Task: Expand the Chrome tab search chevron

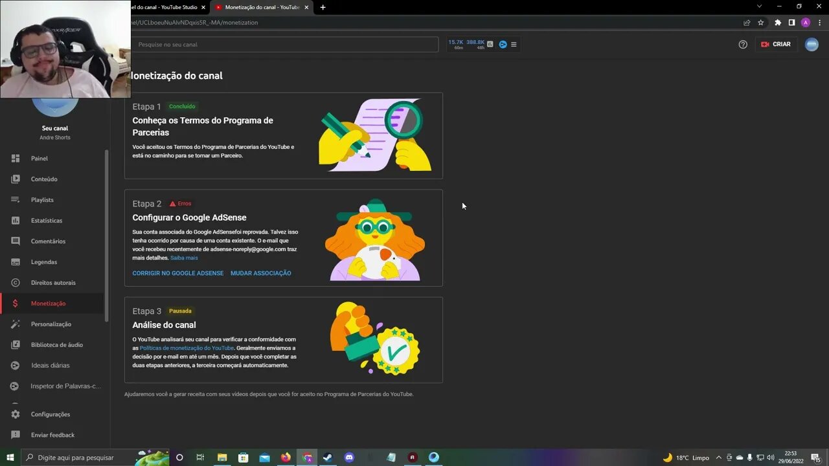Action: coord(760,6)
